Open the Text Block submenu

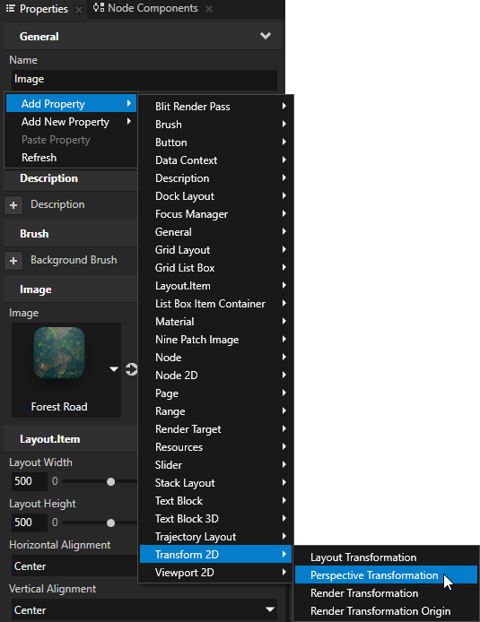pyautogui.click(x=216, y=501)
